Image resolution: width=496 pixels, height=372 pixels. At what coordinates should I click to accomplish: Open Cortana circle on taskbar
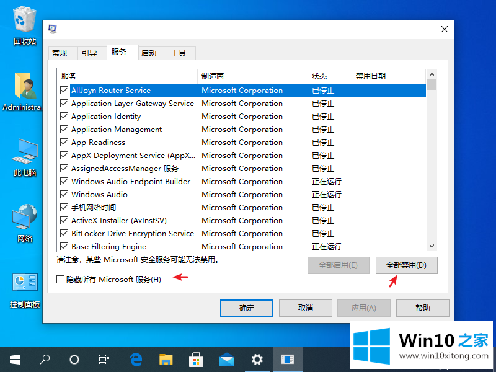point(74,360)
